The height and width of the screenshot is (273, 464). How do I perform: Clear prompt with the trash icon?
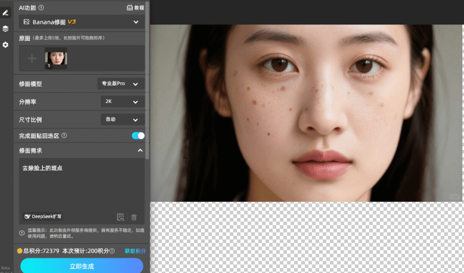(x=134, y=217)
